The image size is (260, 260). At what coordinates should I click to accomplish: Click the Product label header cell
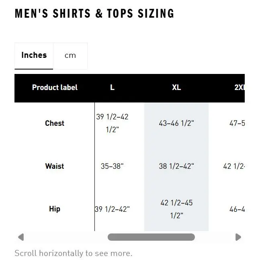coord(55,88)
